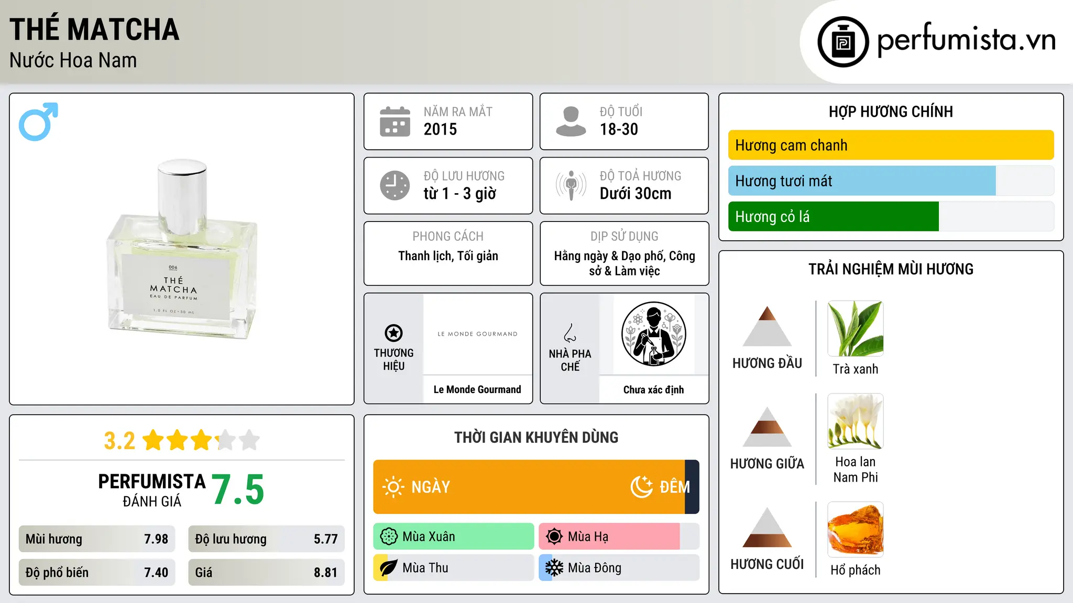
Task: Click the star rating icons next to 3.2
Action: click(201, 440)
